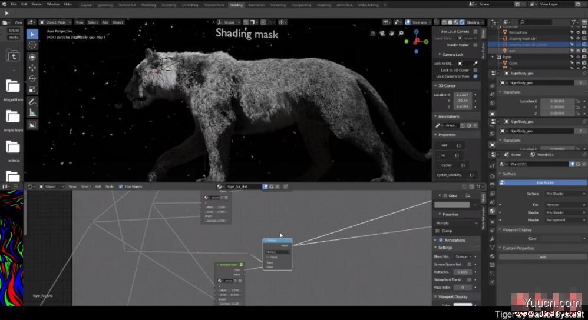Image resolution: width=588 pixels, height=320 pixels.
Task: Click the zoom magnifier icon in viewport
Action: [401, 34]
